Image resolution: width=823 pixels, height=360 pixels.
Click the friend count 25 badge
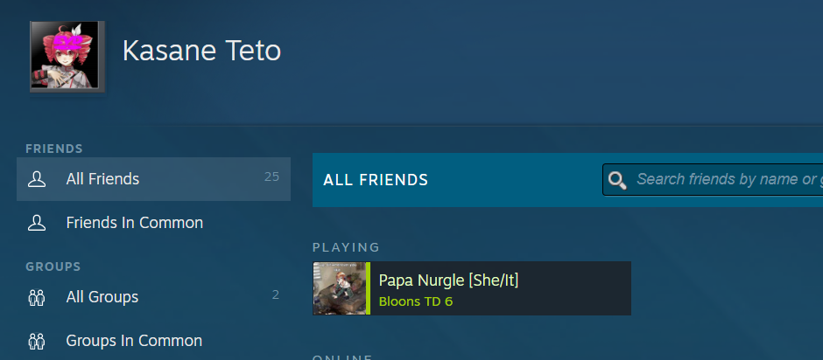click(x=271, y=177)
